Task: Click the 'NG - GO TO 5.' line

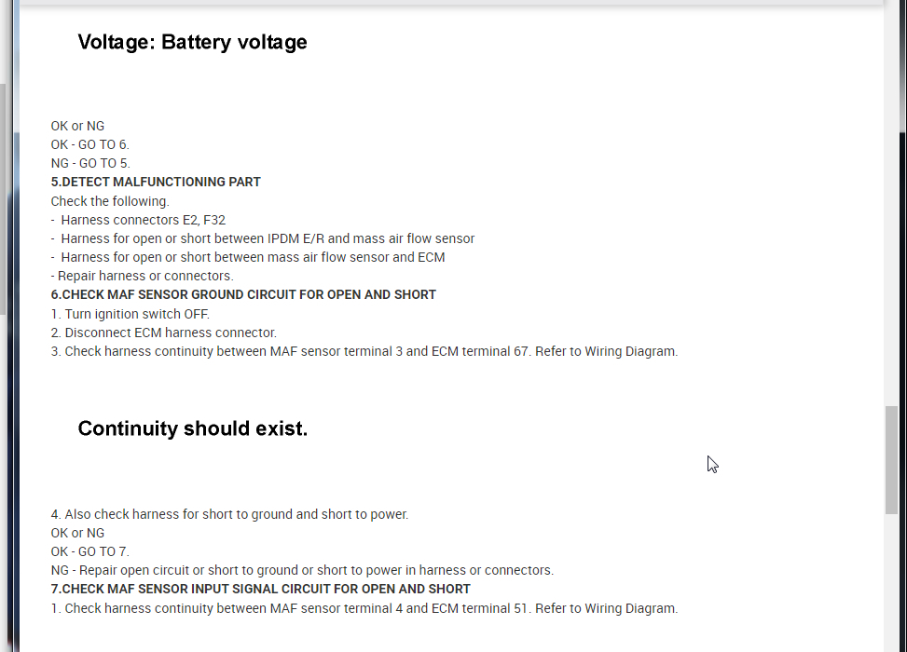Action: point(90,163)
